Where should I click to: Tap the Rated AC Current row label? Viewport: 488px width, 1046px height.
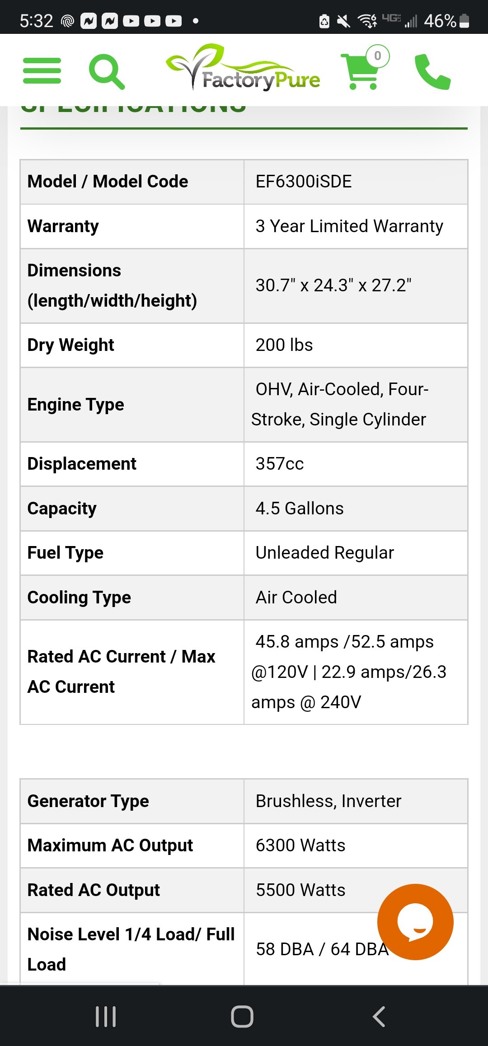tap(121, 672)
